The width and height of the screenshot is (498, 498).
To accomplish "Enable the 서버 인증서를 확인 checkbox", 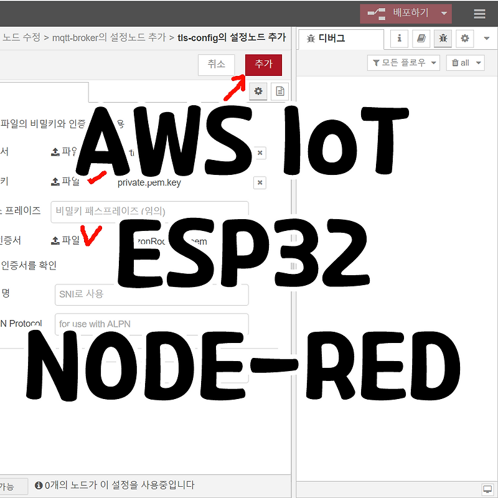I will coord(28,264).
